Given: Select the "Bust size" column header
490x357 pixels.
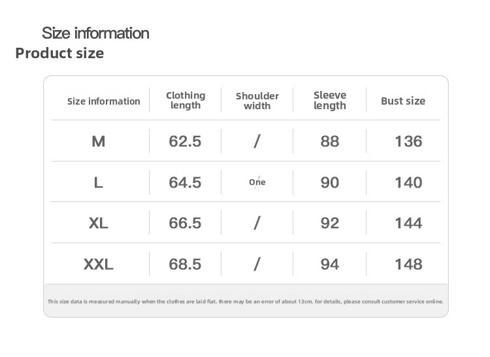Looking at the screenshot, I should [403, 101].
